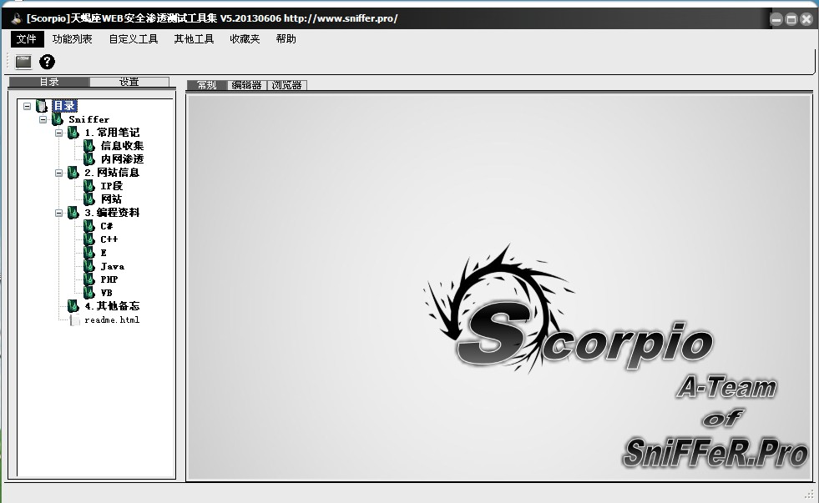Click the window resize grip at bottom corner

click(x=810, y=494)
